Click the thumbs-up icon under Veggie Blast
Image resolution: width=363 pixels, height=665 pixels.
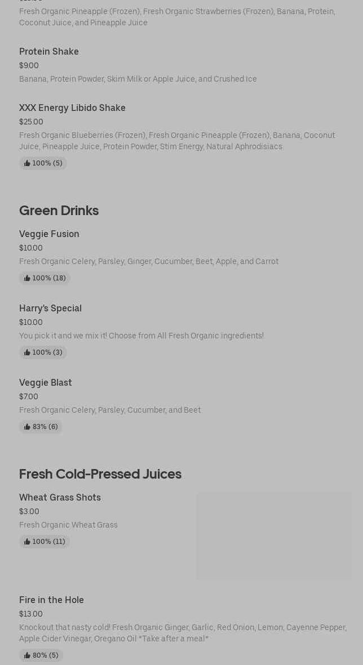(27, 427)
